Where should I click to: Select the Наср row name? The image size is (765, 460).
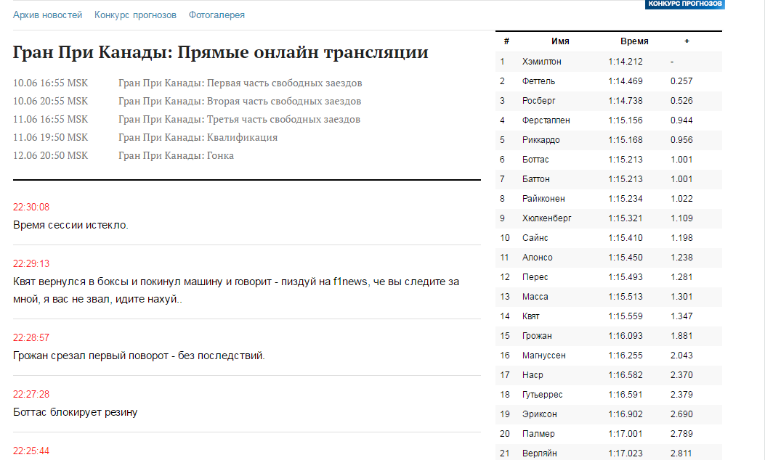[533, 374]
